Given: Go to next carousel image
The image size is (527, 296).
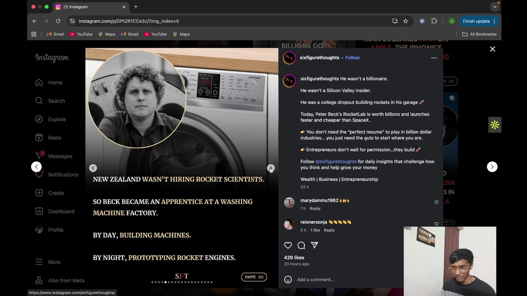Looking at the screenshot, I should [270, 168].
